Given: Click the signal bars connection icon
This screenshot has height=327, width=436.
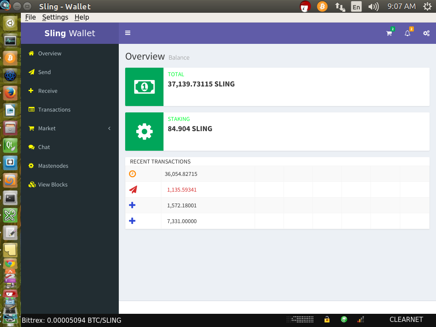Looking at the screenshot, I should click(x=361, y=319).
